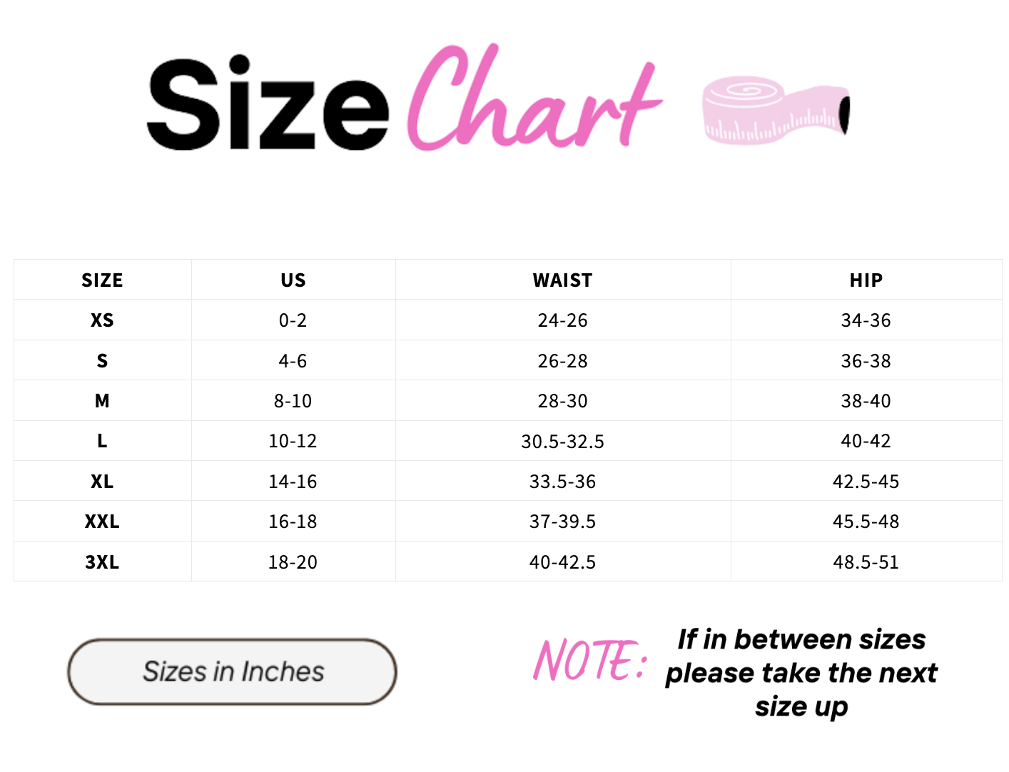The width and height of the screenshot is (1009, 772).
Task: Click hip value 42.5-45
Action: coord(866,482)
